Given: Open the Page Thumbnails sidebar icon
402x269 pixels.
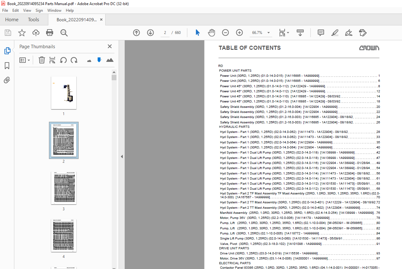Looking at the screenshot, I should (x=7, y=51).
